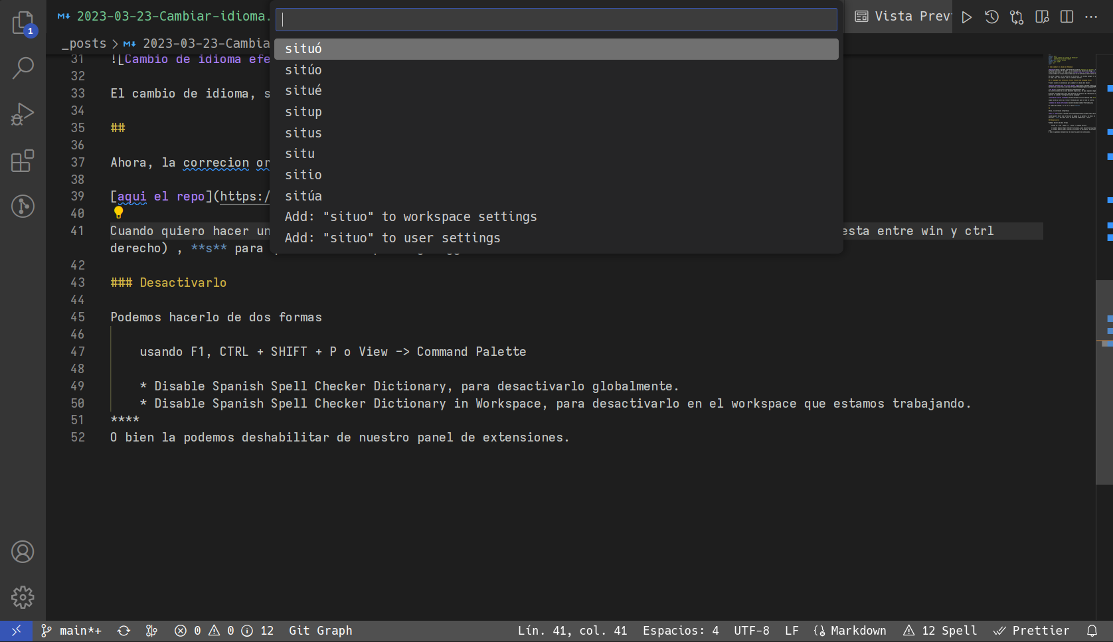Viewport: 1113px width, 642px height.
Task: Open the preview to the side icon
Action: pos(1042,17)
